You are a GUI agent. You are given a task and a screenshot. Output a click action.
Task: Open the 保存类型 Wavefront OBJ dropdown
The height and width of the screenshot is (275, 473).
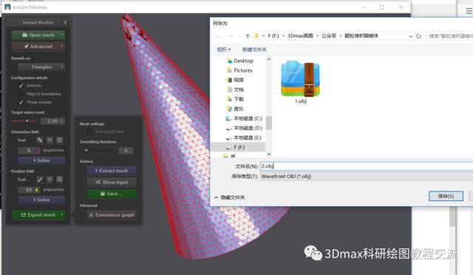367,176
